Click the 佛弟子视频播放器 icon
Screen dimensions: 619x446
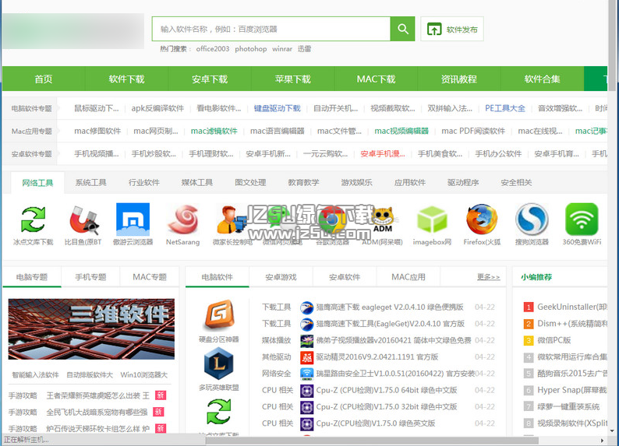(306, 340)
